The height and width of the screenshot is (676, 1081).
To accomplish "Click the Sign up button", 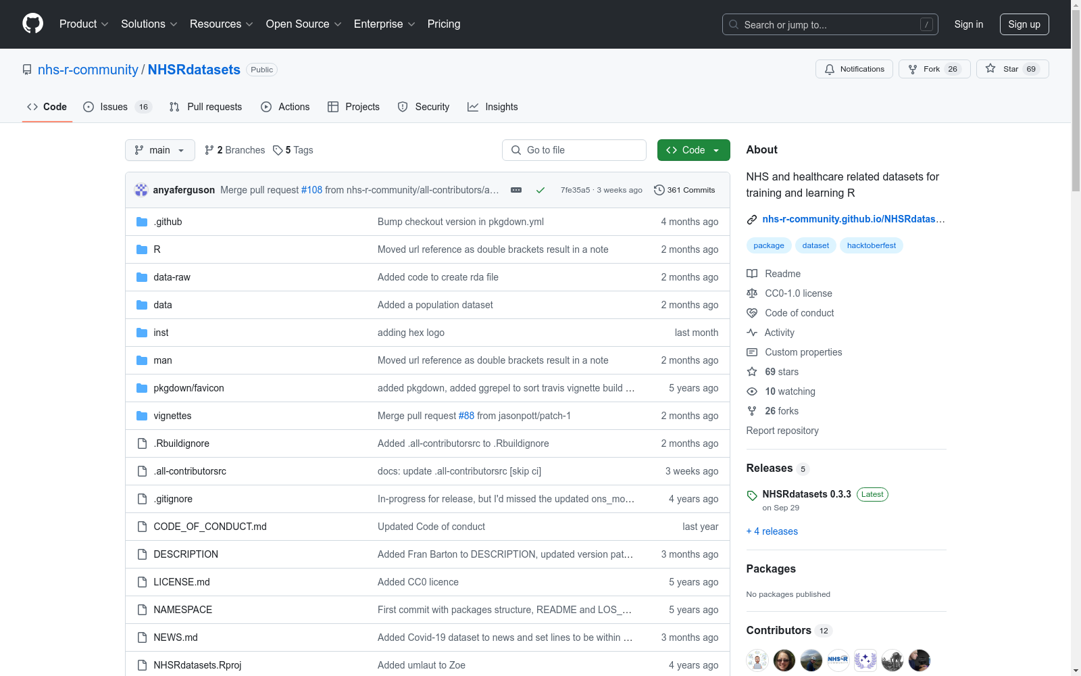I will [x=1024, y=24].
